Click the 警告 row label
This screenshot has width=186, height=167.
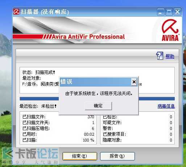tap(108, 128)
